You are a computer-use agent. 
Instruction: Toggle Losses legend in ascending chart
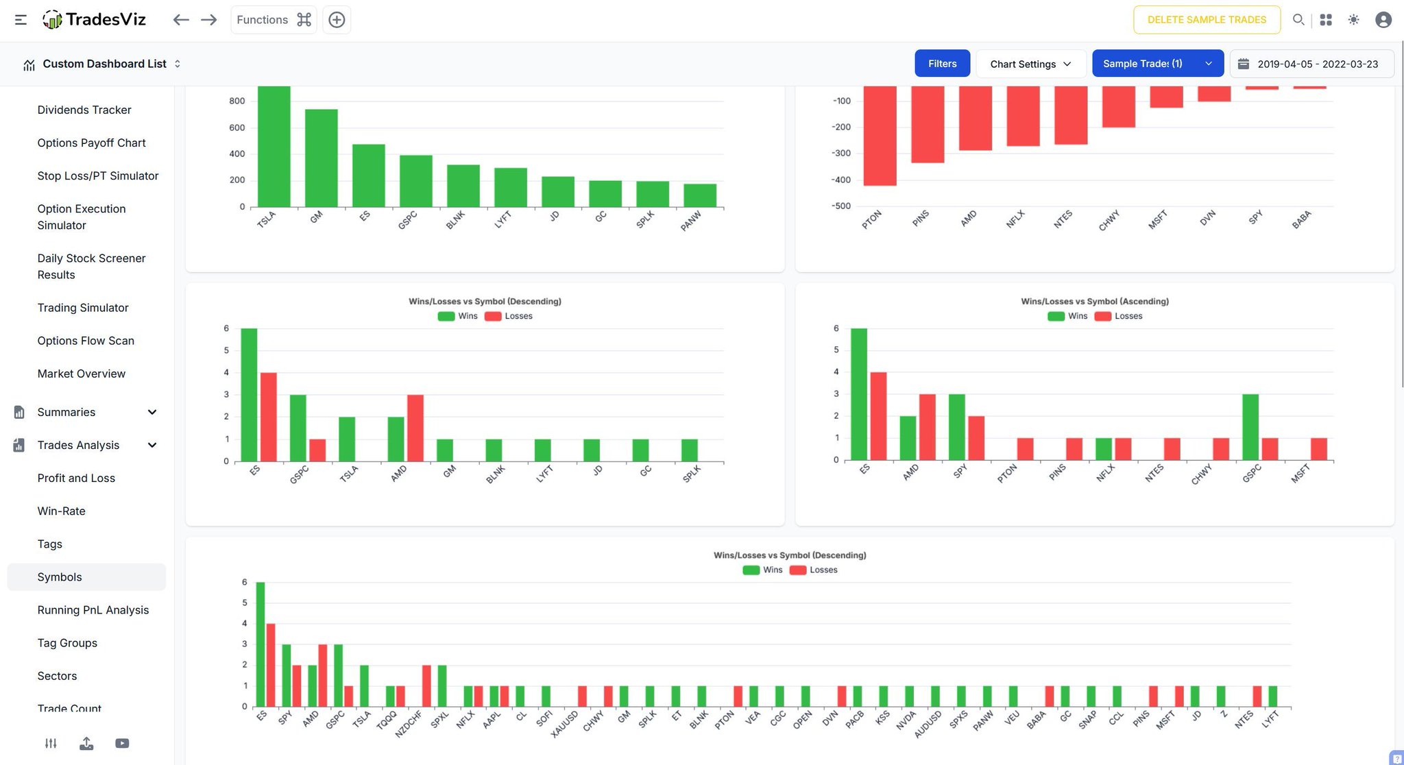coord(1119,316)
